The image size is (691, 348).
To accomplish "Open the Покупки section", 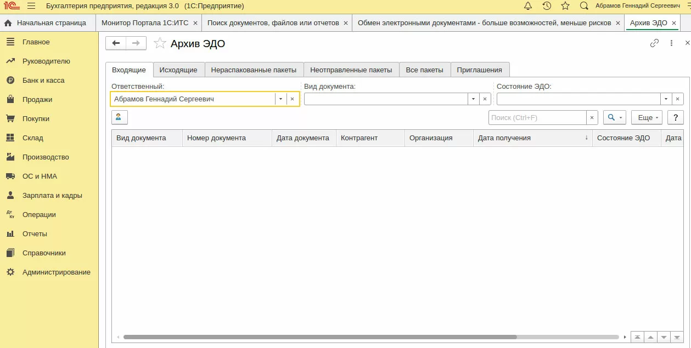I will [x=49, y=119].
